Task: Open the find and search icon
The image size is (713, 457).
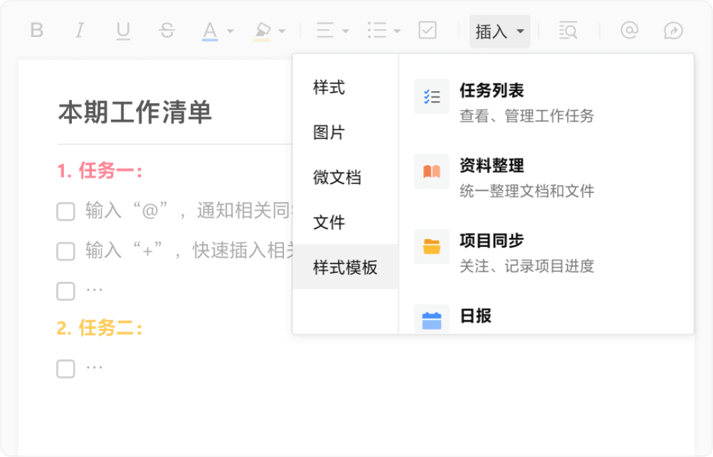Action: [x=568, y=30]
